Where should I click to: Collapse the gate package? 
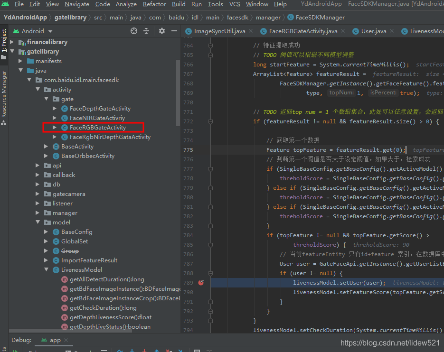pos(46,99)
